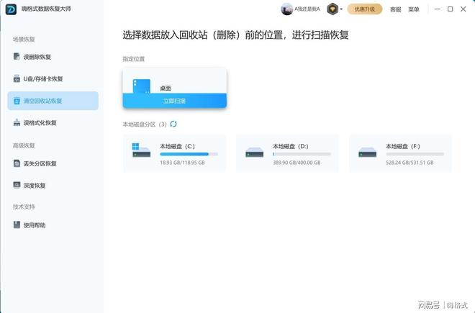Screen dimensions: 475x313
Task: Click the 桌面 location label
Action: tap(166, 89)
